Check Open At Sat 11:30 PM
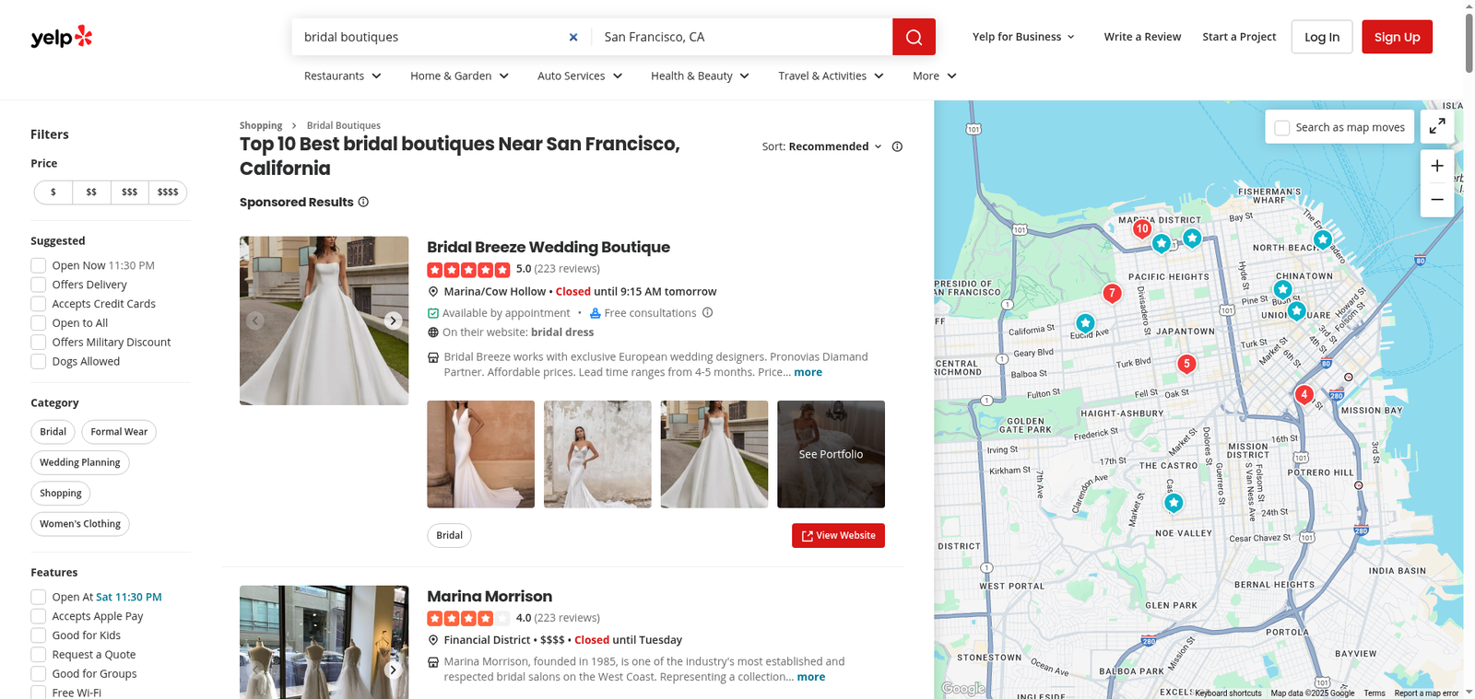 tap(39, 597)
